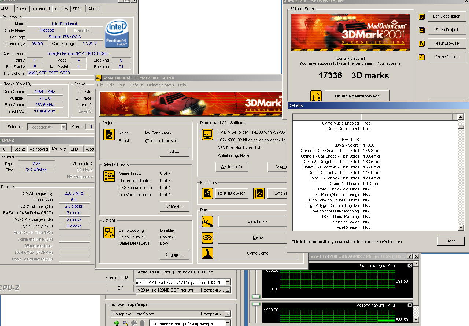Click the Intel(R) Pentium(R) 4 CPU 3.00GHz specification field
The height and width of the screenshot is (326, 469).
(x=79, y=53)
